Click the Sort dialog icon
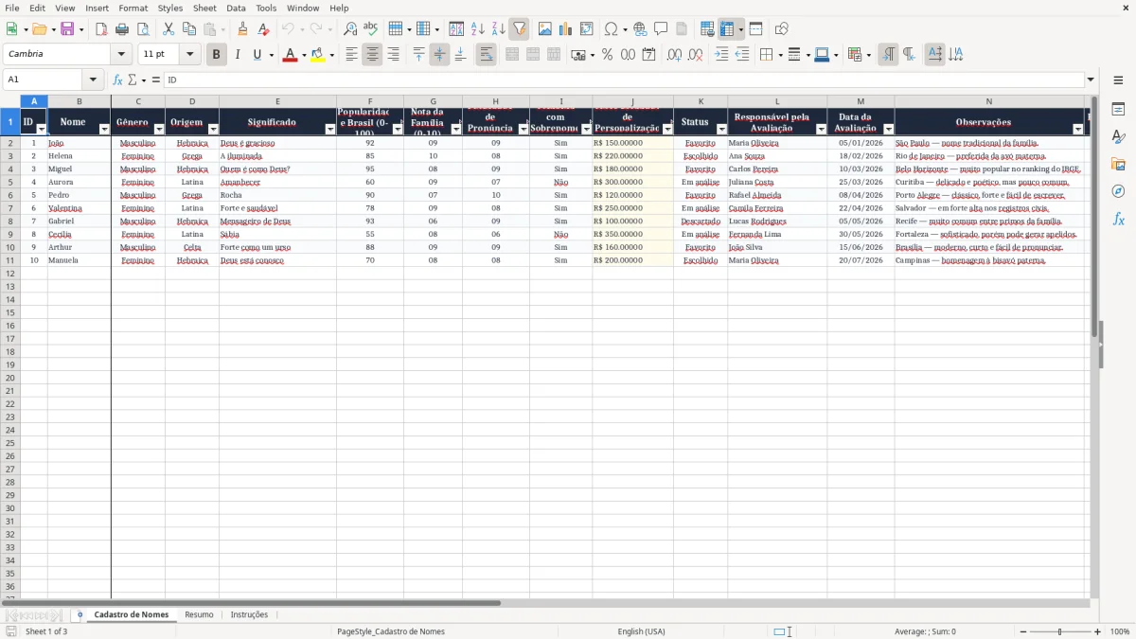 tap(456, 29)
